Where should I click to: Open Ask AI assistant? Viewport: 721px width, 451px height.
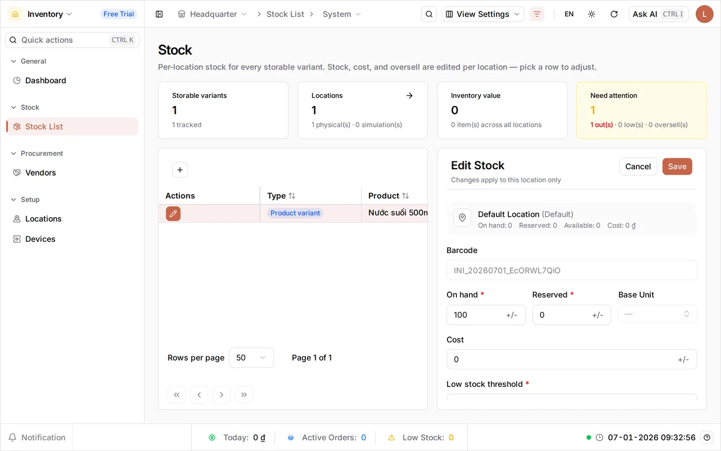(x=659, y=14)
